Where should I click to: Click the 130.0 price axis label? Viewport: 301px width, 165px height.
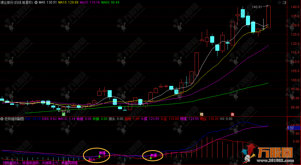point(295,25)
